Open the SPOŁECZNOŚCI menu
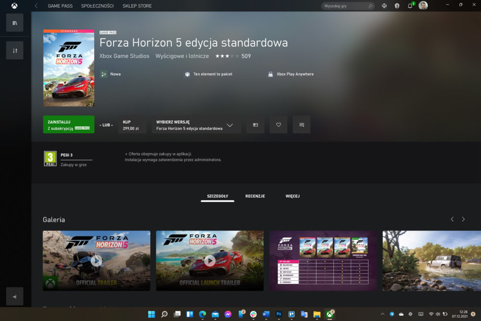The image size is (481, 321). point(97,6)
